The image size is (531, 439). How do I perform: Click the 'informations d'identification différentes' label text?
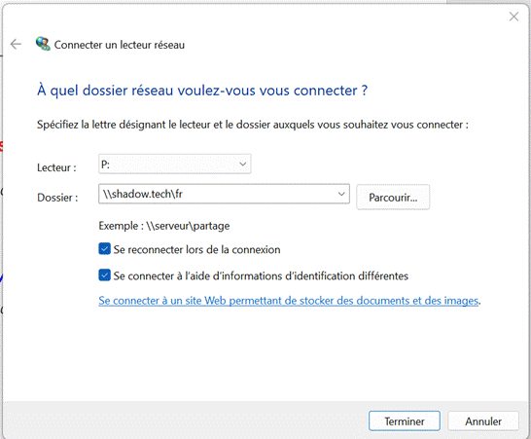tap(306, 275)
